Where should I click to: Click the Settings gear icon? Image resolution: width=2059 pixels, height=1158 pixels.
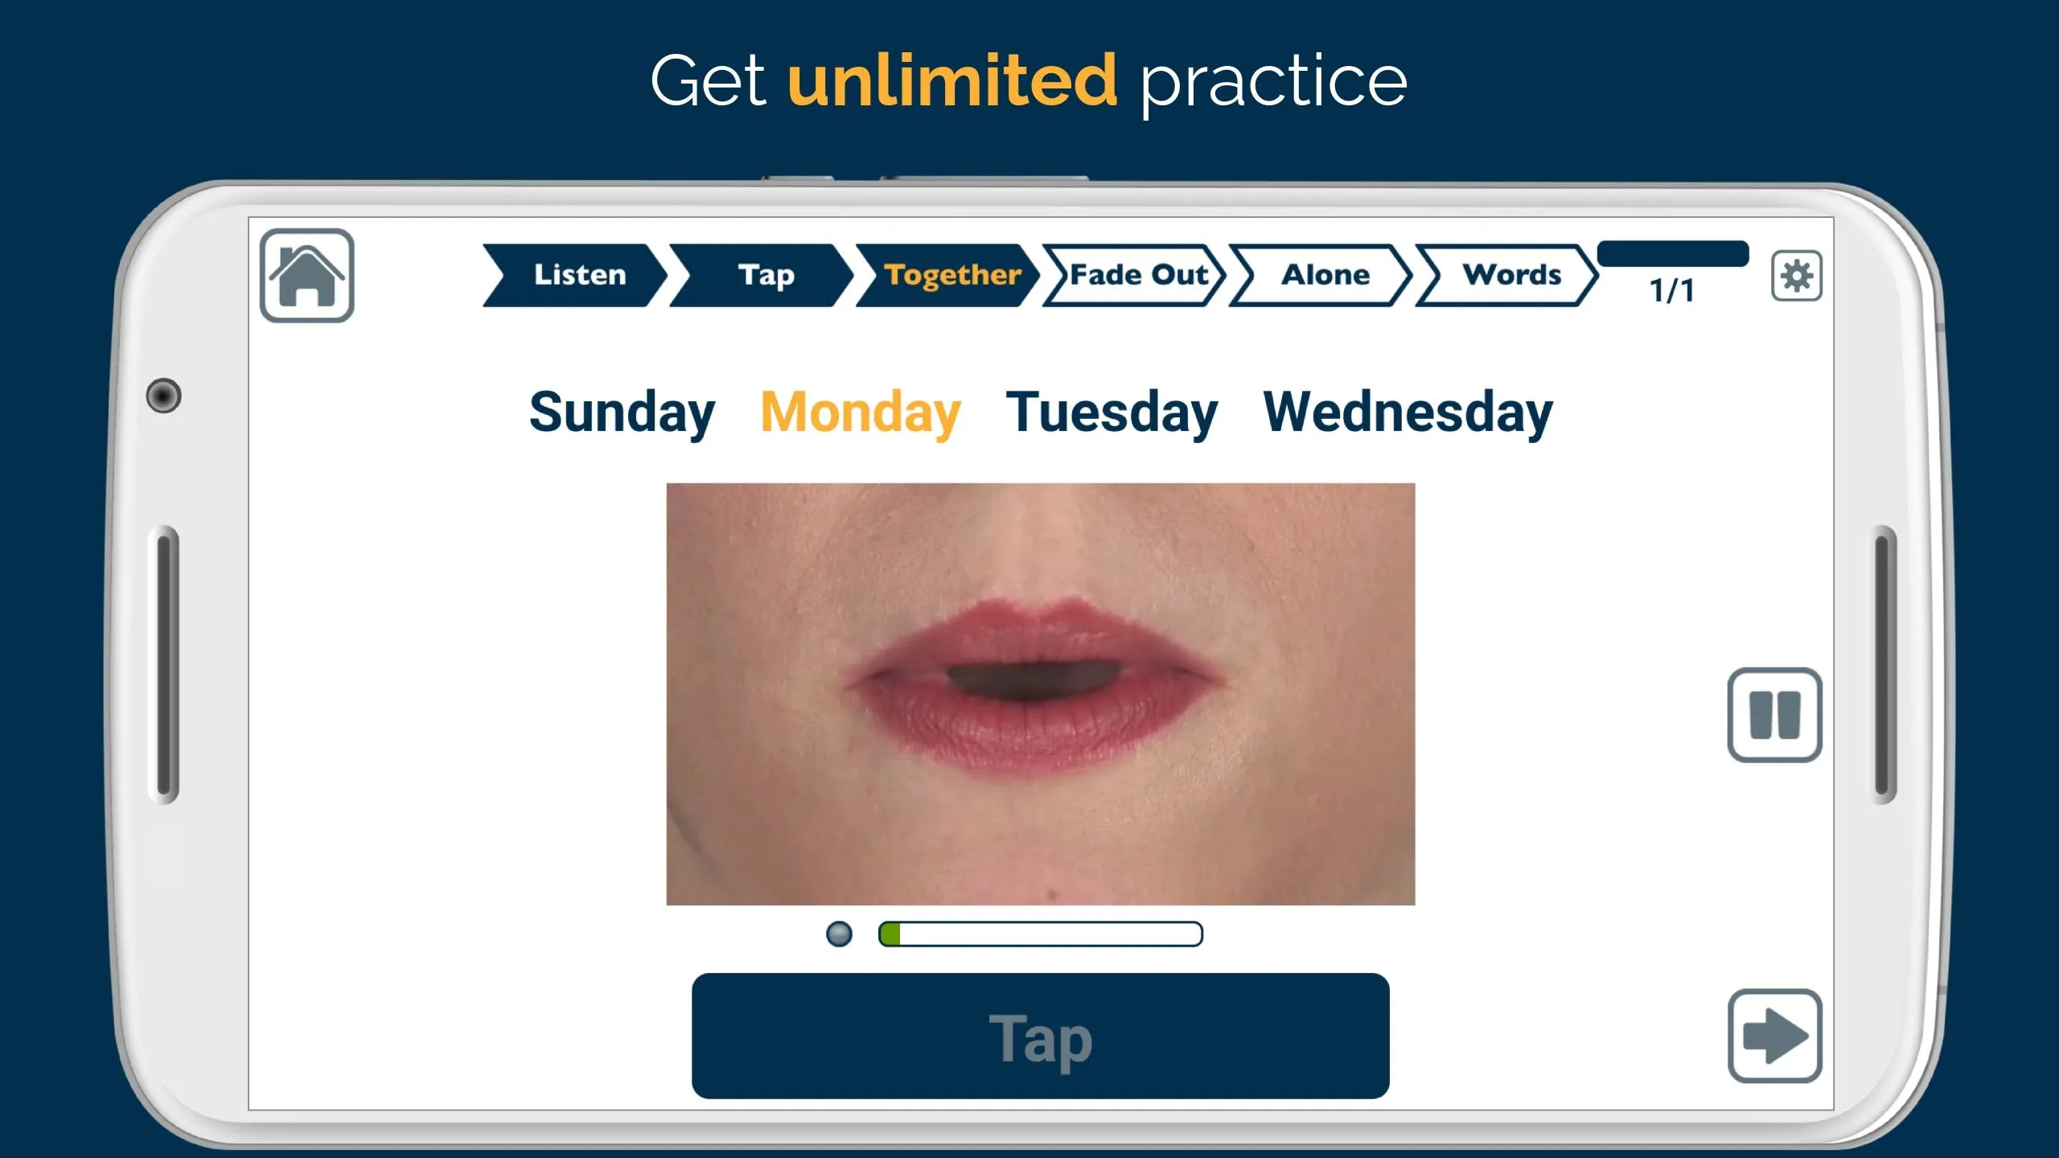point(1796,274)
